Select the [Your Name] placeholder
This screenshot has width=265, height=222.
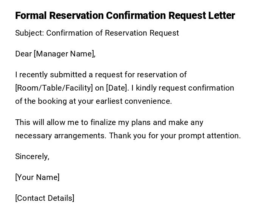pyautogui.click(x=37, y=177)
